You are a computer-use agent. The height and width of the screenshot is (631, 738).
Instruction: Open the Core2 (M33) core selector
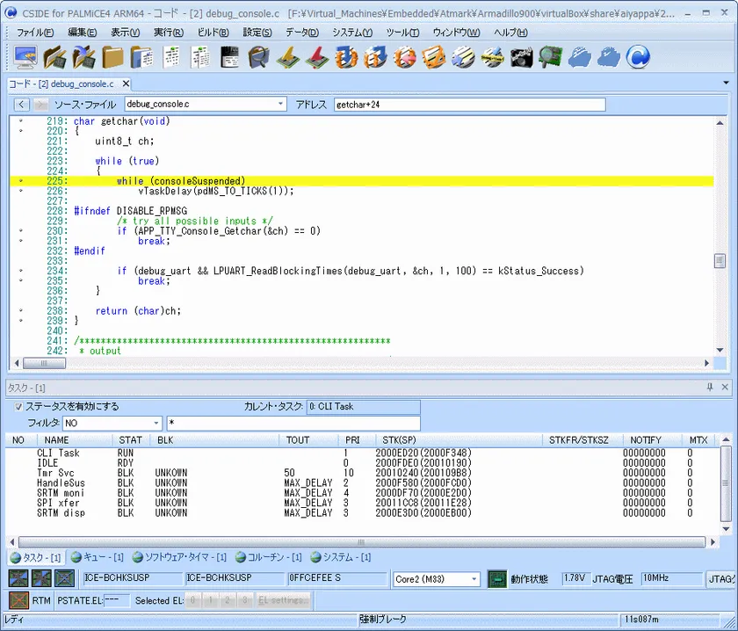point(474,579)
